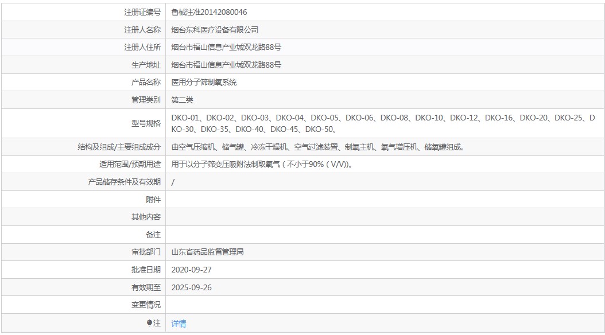This screenshot has height=335, width=605.
Task: Select approval department 山东省药品监督管理局
Action: (208, 252)
